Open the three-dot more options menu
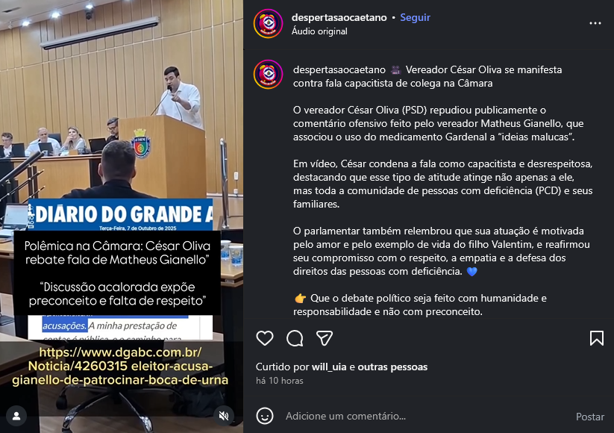 click(x=595, y=23)
